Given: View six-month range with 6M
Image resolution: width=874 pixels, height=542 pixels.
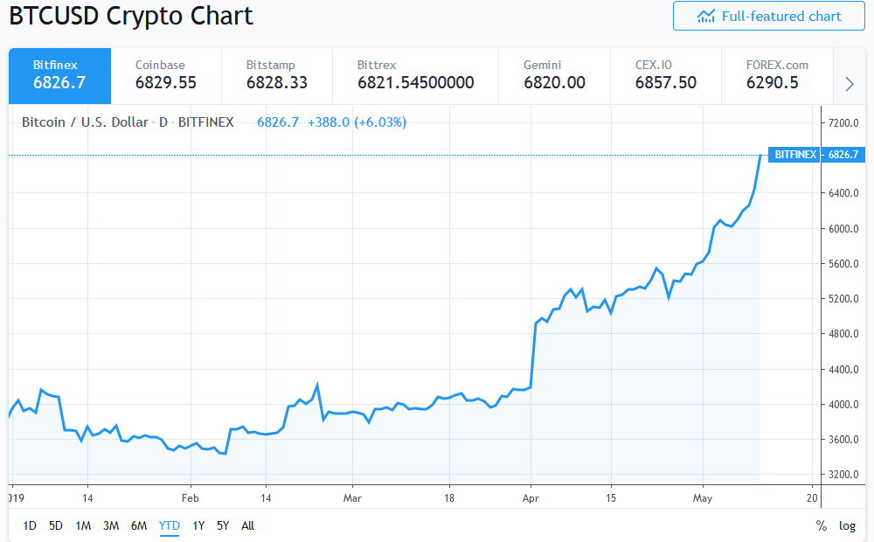Looking at the screenshot, I should pyautogui.click(x=139, y=525).
